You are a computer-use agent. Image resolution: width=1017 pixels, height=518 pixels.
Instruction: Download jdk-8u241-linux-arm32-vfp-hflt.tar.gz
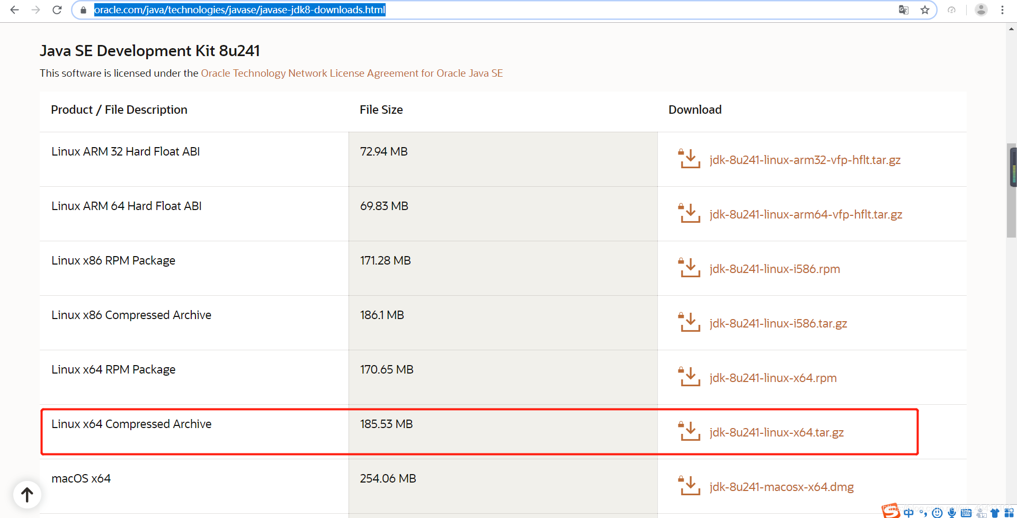pos(805,160)
